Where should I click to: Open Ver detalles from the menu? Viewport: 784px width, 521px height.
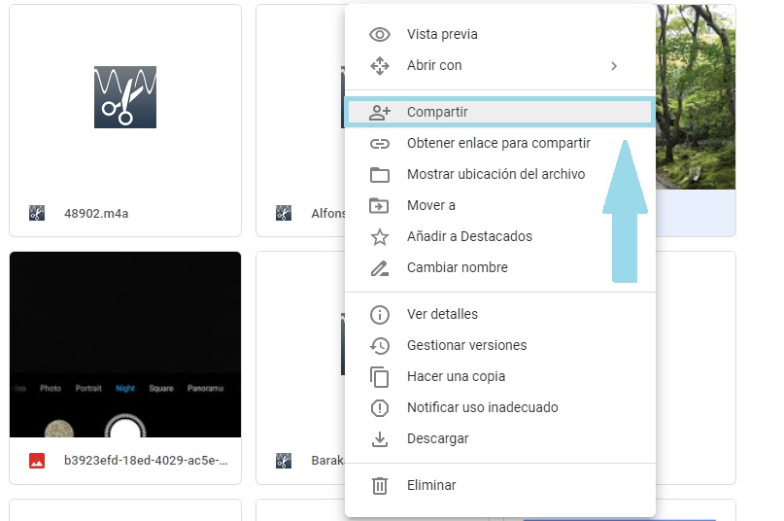point(500,315)
